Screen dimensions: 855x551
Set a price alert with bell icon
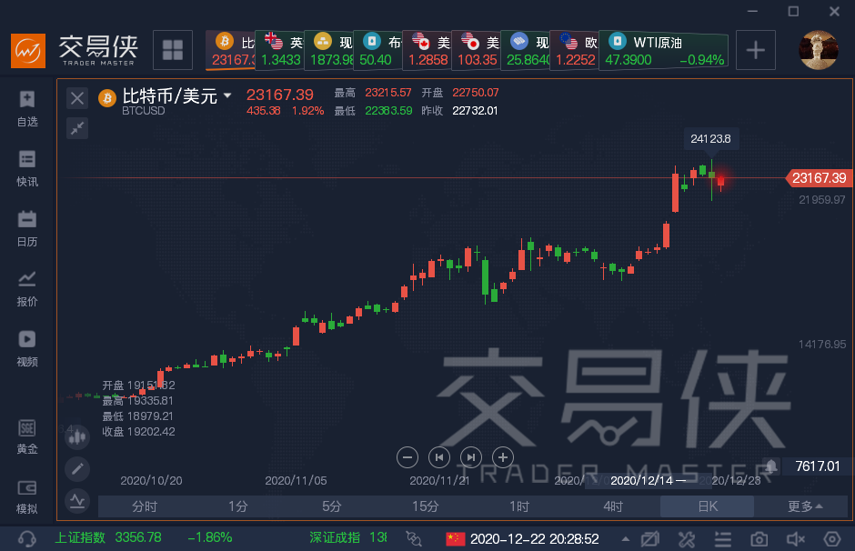click(x=770, y=466)
